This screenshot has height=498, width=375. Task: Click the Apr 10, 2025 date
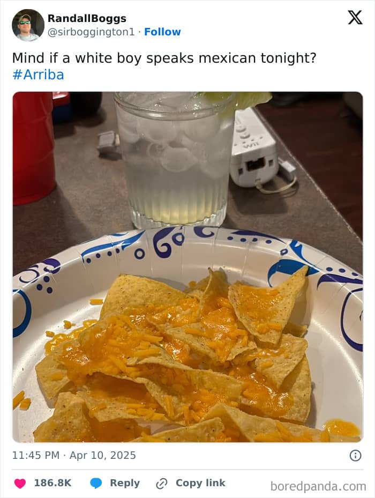point(102,456)
